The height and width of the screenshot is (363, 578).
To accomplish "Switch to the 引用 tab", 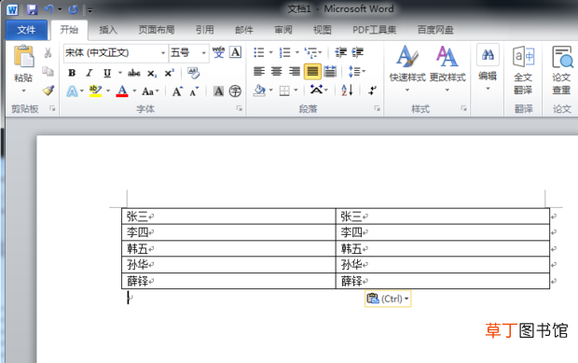I will pos(204,30).
